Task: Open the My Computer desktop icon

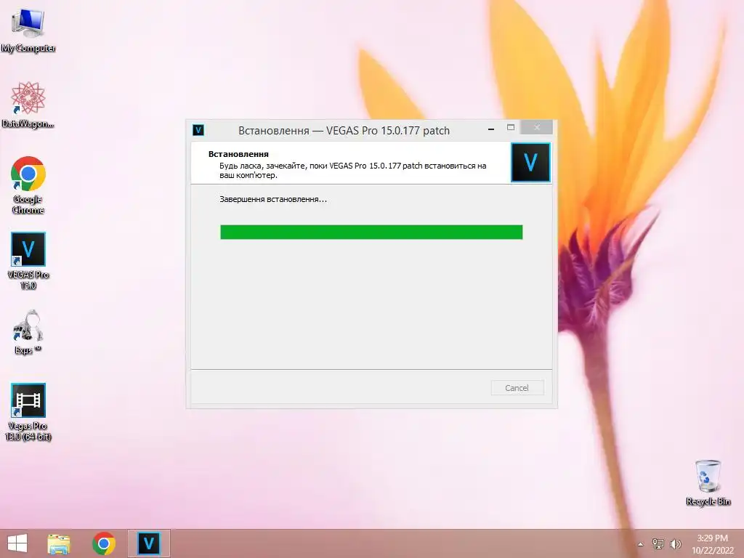Action: [x=28, y=31]
